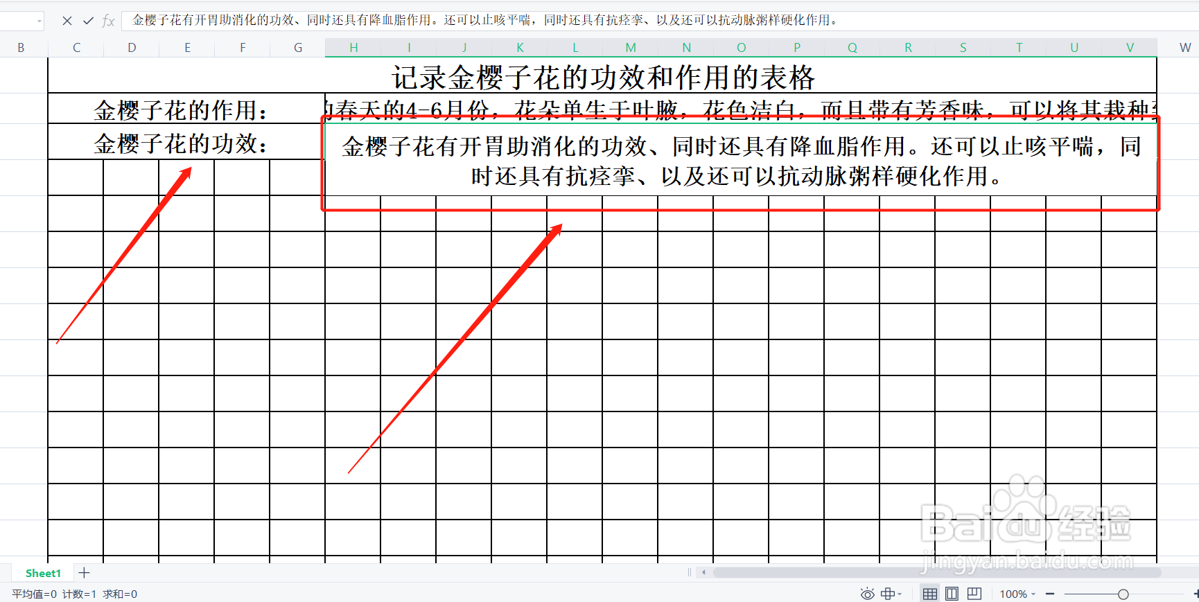Confirm the cell entry with the checkmark icon
The width and height of the screenshot is (1199, 602).
[88, 21]
